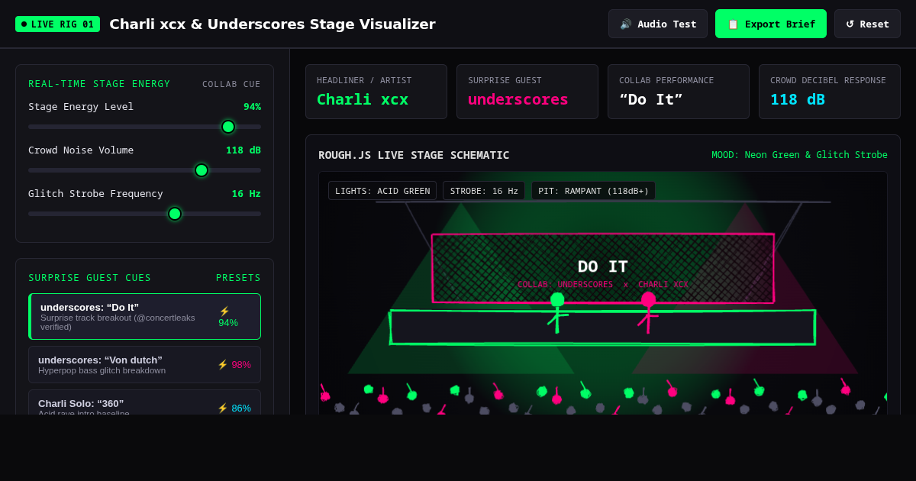Adjust the Crowd Noise Volume slider
The width and height of the screenshot is (916, 481).
(x=144, y=170)
